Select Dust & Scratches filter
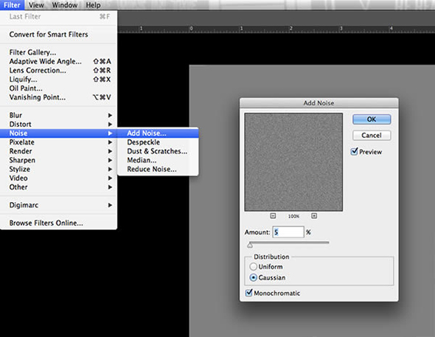Screen dimensions: 435x337 tap(158, 151)
